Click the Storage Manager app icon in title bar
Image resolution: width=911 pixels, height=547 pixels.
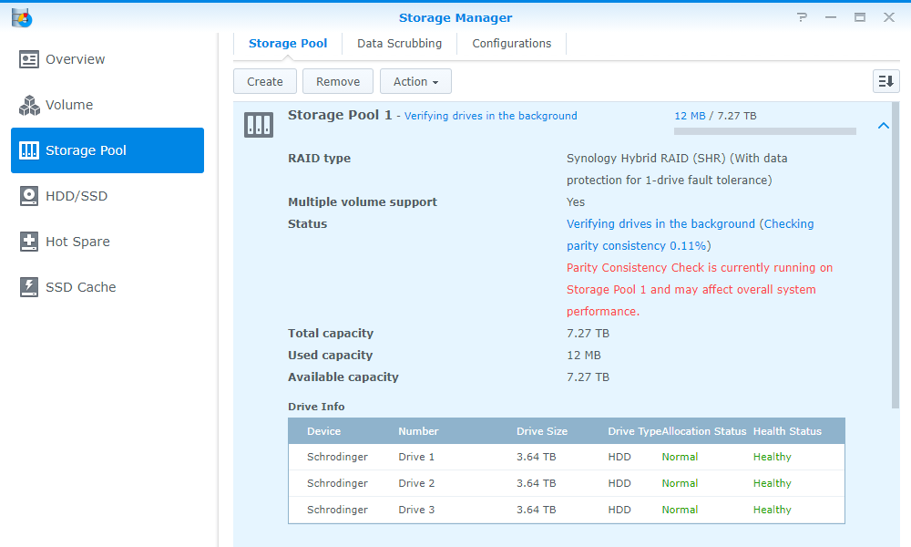click(22, 18)
